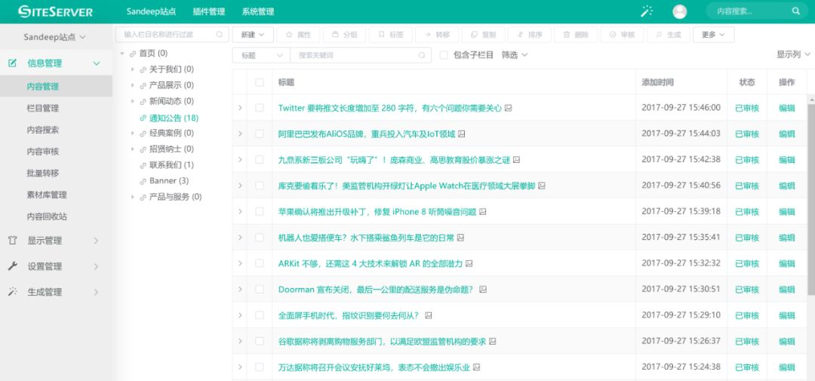Image resolution: width=815 pixels, height=381 pixels.
Task: Click the 信息管理 edit icon
Action: (13, 63)
